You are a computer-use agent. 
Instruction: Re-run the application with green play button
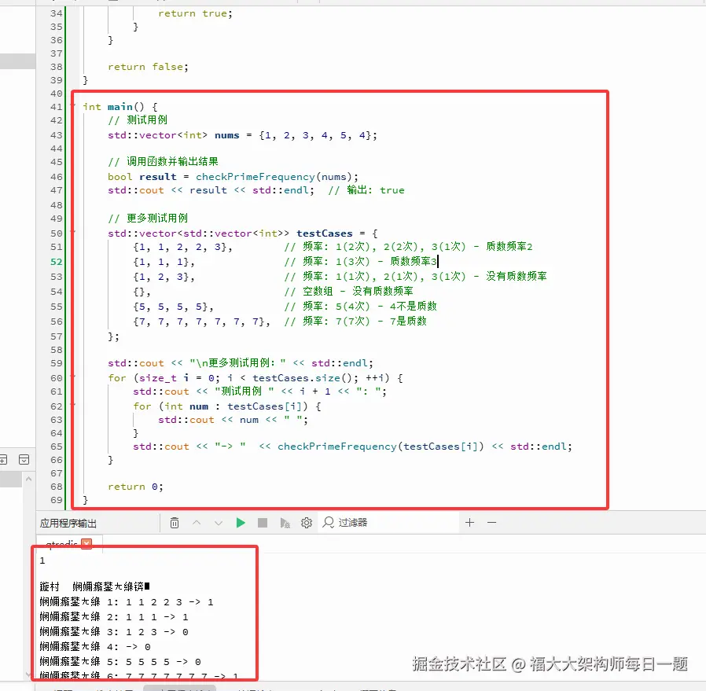tap(241, 523)
